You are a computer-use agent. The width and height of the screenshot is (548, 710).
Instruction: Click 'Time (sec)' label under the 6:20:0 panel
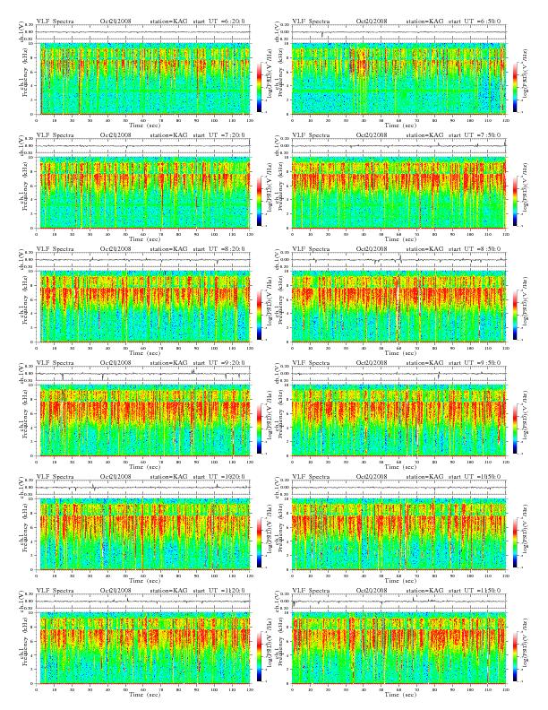[145, 125]
